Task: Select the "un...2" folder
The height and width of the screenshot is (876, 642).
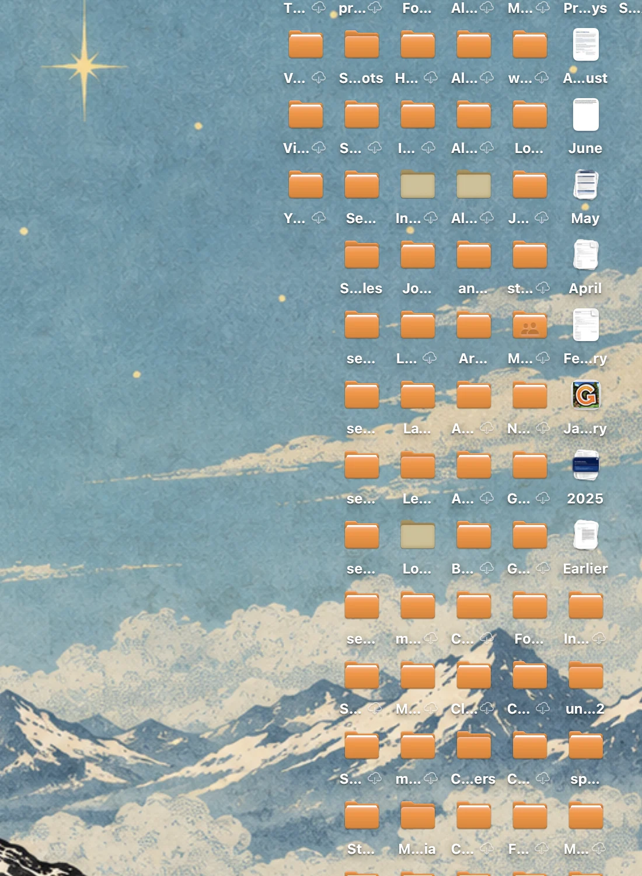Action: pyautogui.click(x=585, y=676)
